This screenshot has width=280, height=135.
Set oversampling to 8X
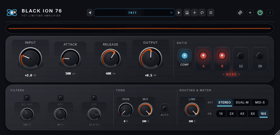[x=253, y=114]
